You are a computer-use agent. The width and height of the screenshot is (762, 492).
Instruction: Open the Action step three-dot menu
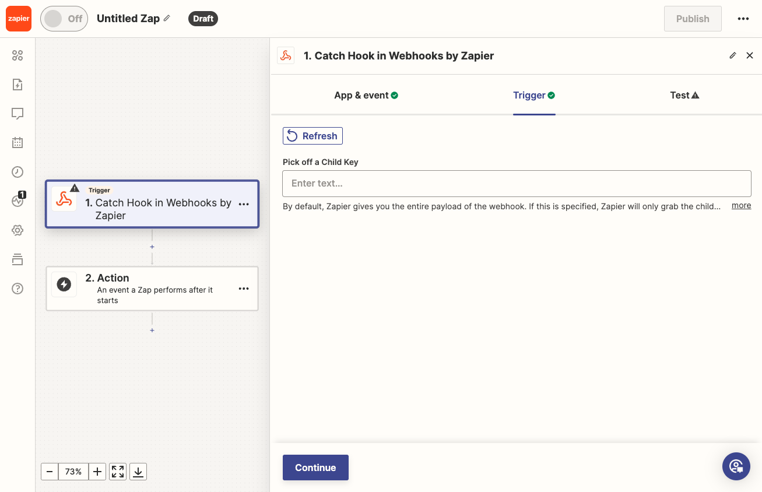244,289
